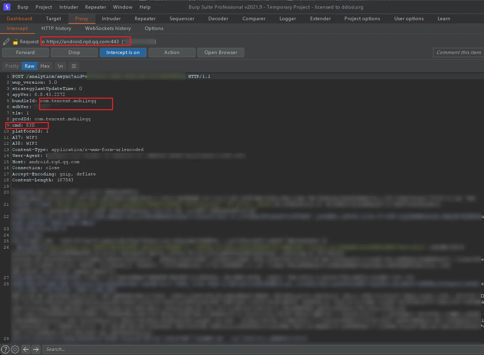Open the Repeater tool tab
Screen dimensions: 484x355
(x=145, y=18)
